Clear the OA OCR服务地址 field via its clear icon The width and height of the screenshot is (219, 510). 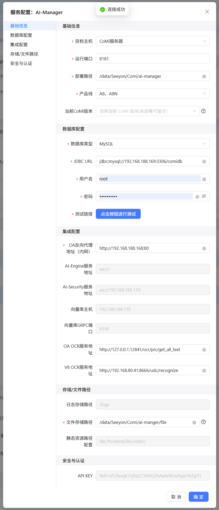coord(204,350)
